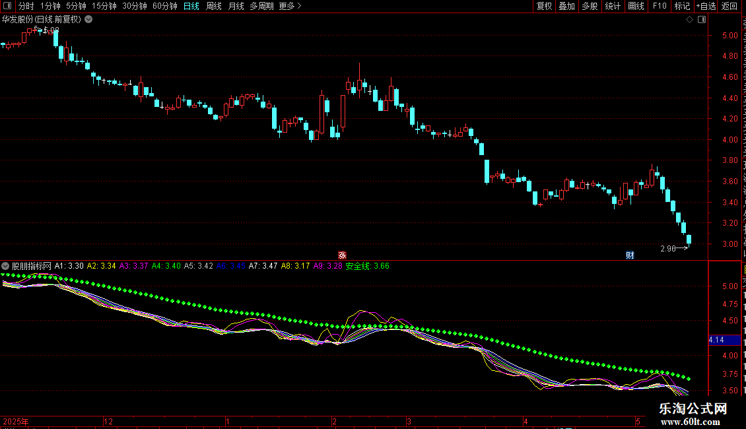Screen dimensions: 746x429
Task: Open the 复权 adjustment menu
Action: [x=544, y=6]
